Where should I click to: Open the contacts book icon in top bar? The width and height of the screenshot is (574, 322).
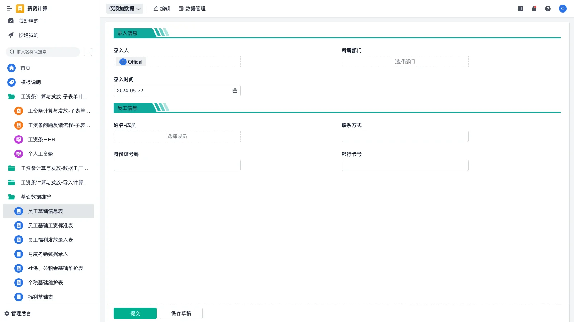tap(521, 9)
